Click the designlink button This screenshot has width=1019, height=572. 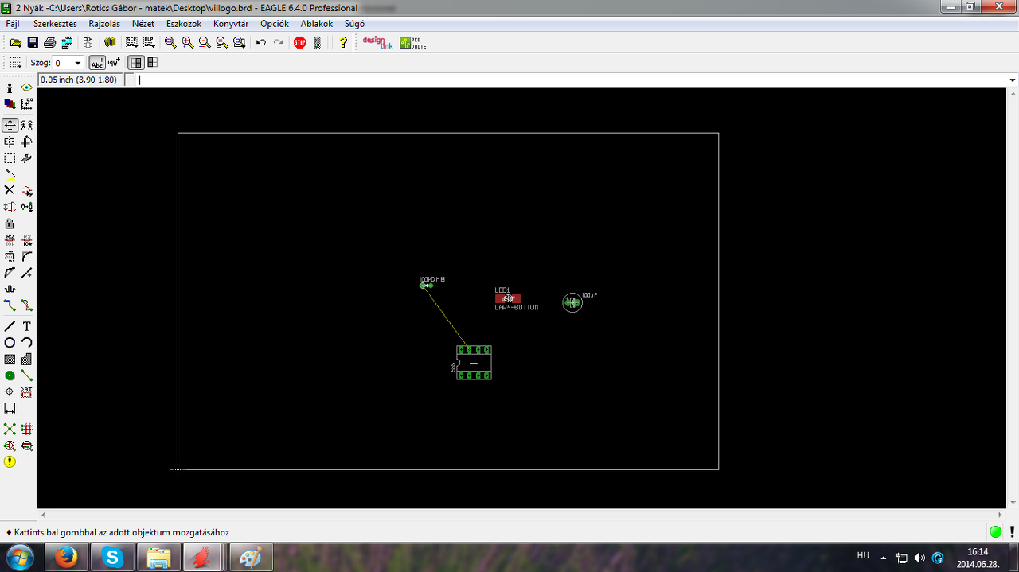tap(378, 42)
